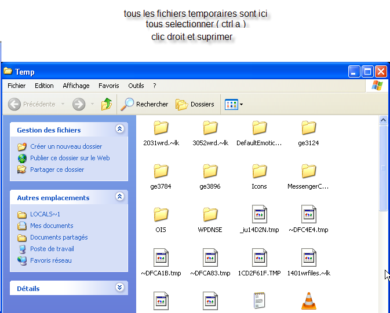Open the views dropdown in toolbar
Screen dimensions: 390x313
234,104
